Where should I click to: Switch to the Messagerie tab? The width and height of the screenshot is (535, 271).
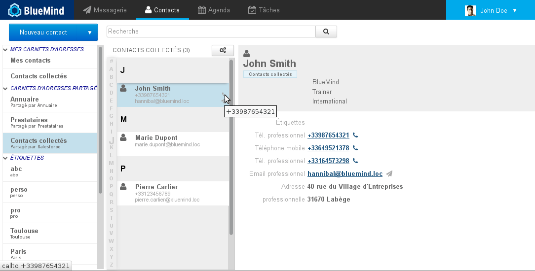(x=105, y=10)
